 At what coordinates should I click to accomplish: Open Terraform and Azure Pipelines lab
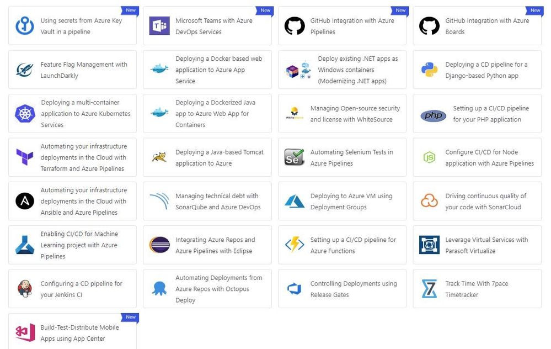click(72, 157)
